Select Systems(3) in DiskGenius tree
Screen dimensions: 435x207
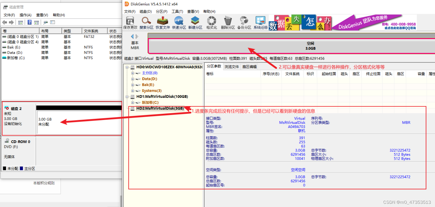152,91
